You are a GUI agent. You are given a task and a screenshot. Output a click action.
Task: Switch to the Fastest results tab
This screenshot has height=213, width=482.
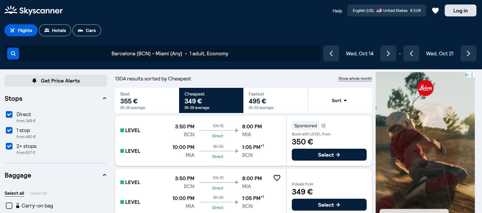275,101
